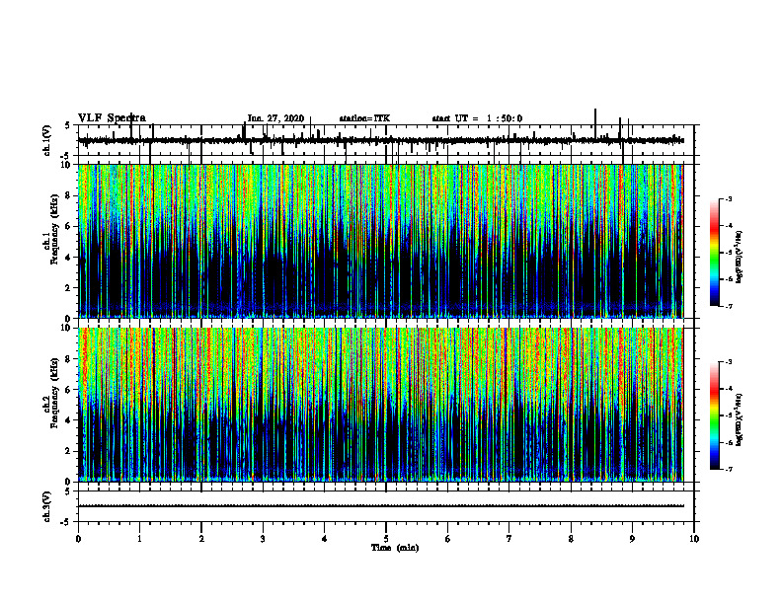Click the "8" kHz tick on ch.1 frequency axis
This screenshot has width=782, height=604.
pos(69,195)
